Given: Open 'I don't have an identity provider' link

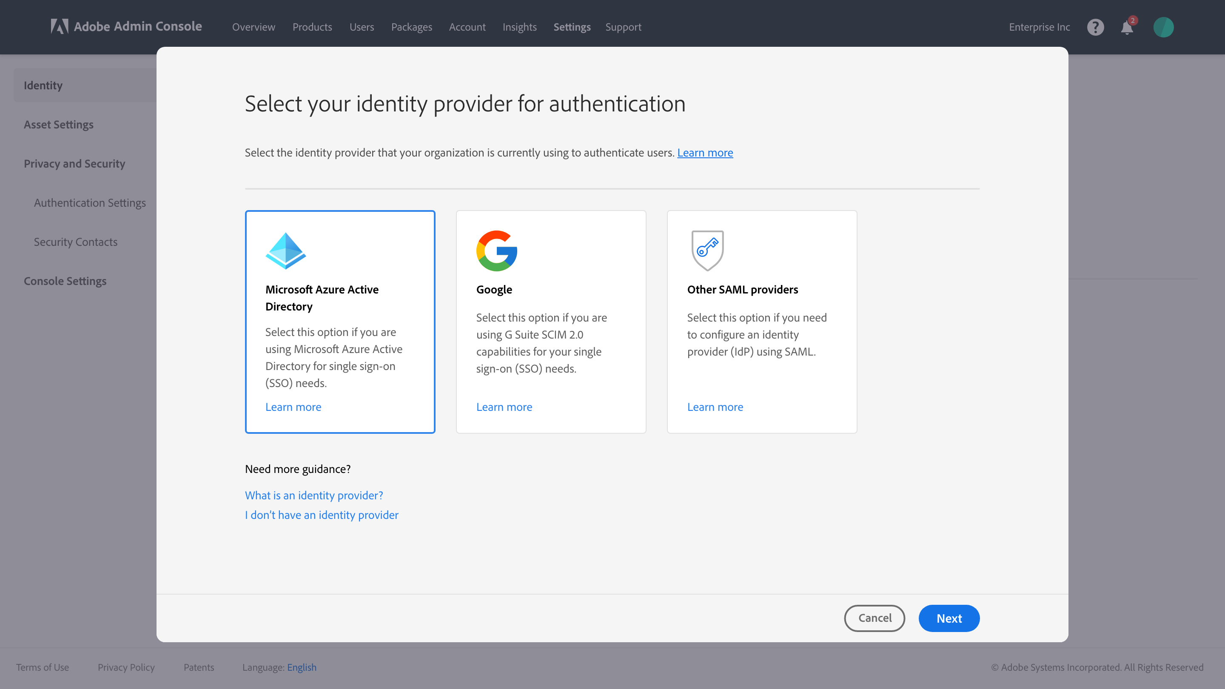Looking at the screenshot, I should 322,515.
